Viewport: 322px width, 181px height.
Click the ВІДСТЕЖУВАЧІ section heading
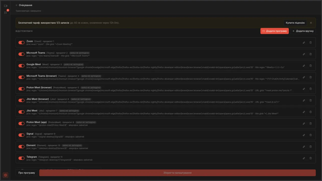(x=24, y=31)
